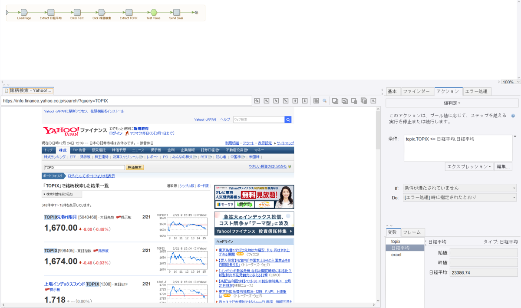Open the If condition combo box

pos(460,188)
